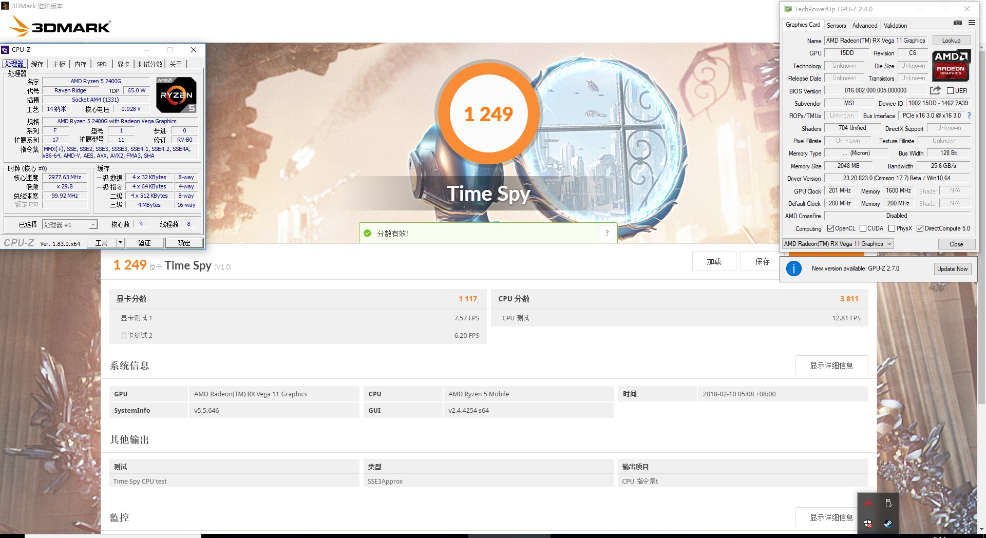
Task: Expand the 工具 dropdown arrow in CPU-Z
Action: [121, 243]
